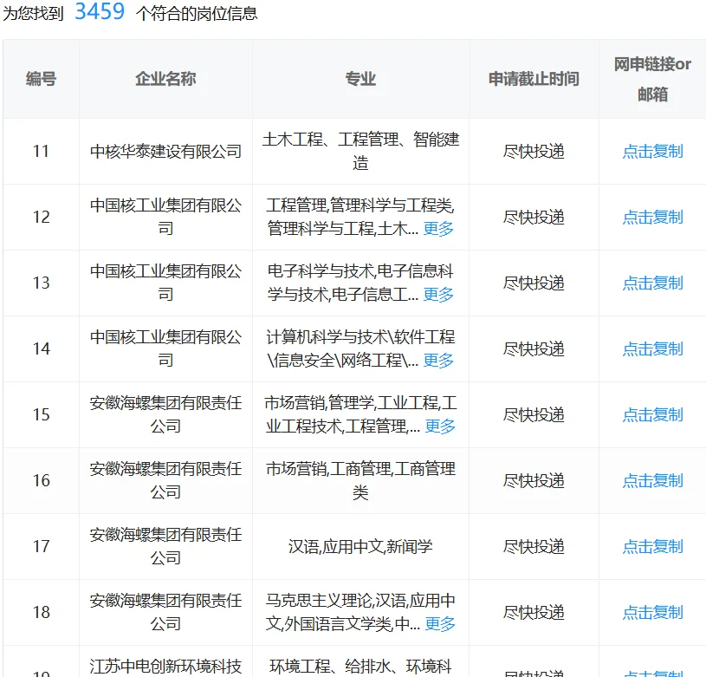
Task: Select 安徽海螺集团有限责任公司 in row 18
Action: click(165, 612)
